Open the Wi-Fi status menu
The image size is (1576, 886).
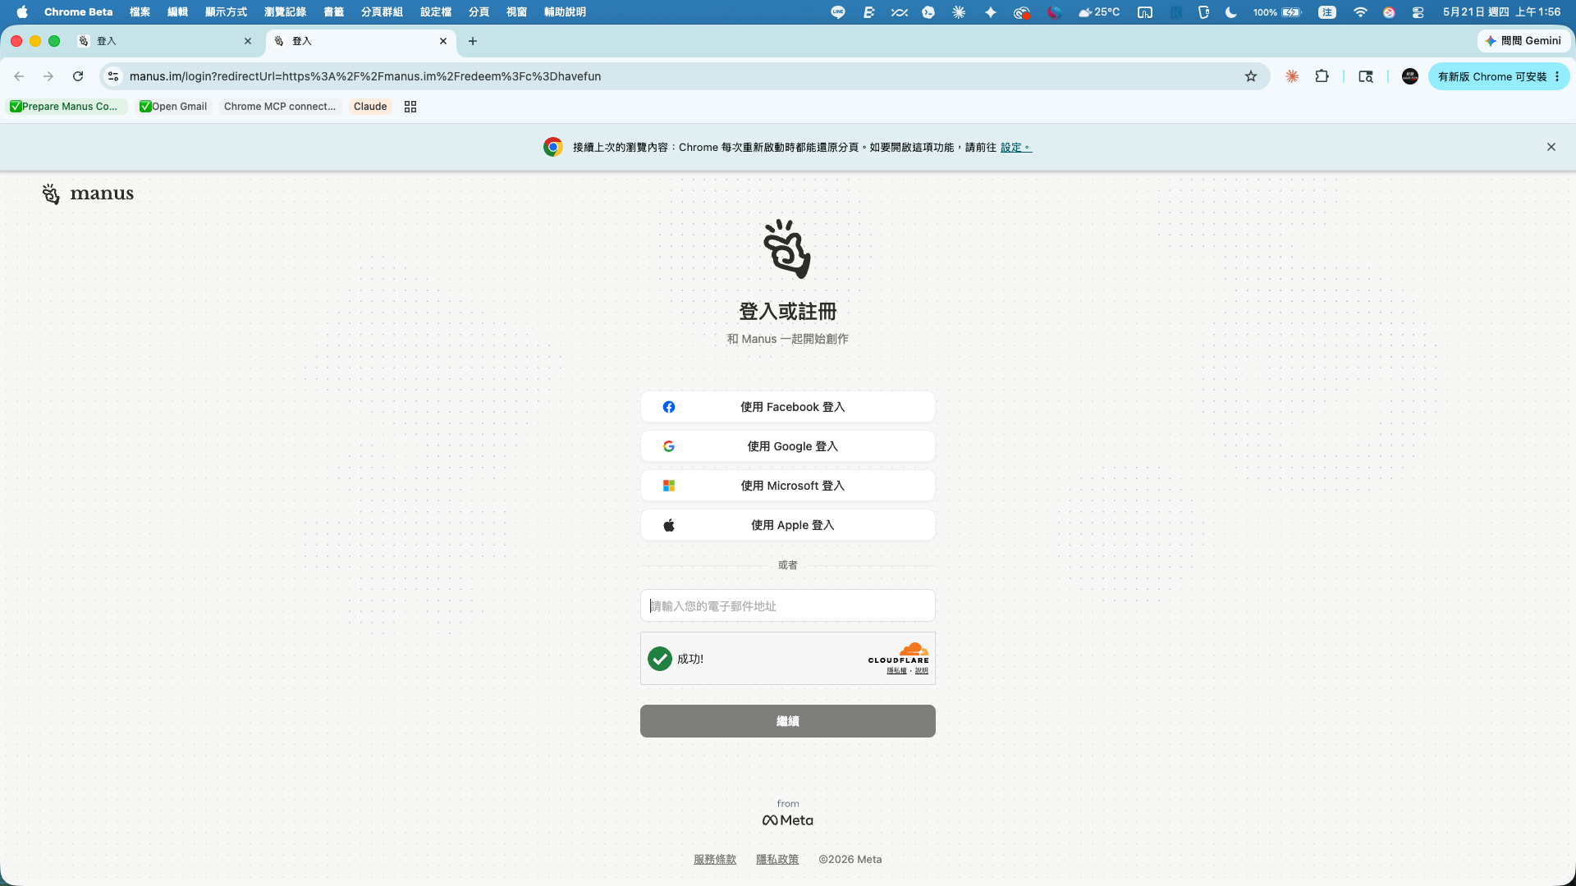tap(1360, 12)
